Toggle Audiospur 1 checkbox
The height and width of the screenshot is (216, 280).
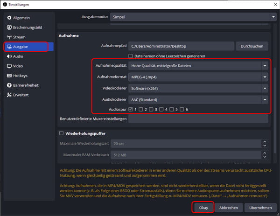click(131, 109)
